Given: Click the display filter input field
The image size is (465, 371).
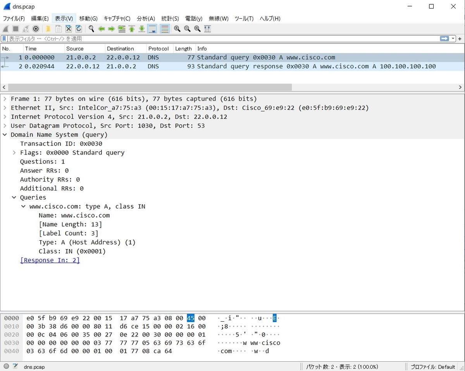Looking at the screenshot, I should point(223,39).
